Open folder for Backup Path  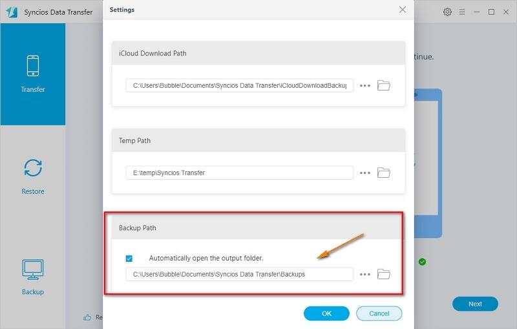pos(384,274)
